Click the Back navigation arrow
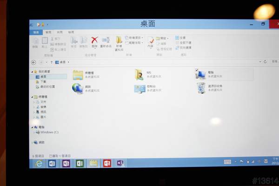Viewport: 279px width, 186px height. (33, 62)
